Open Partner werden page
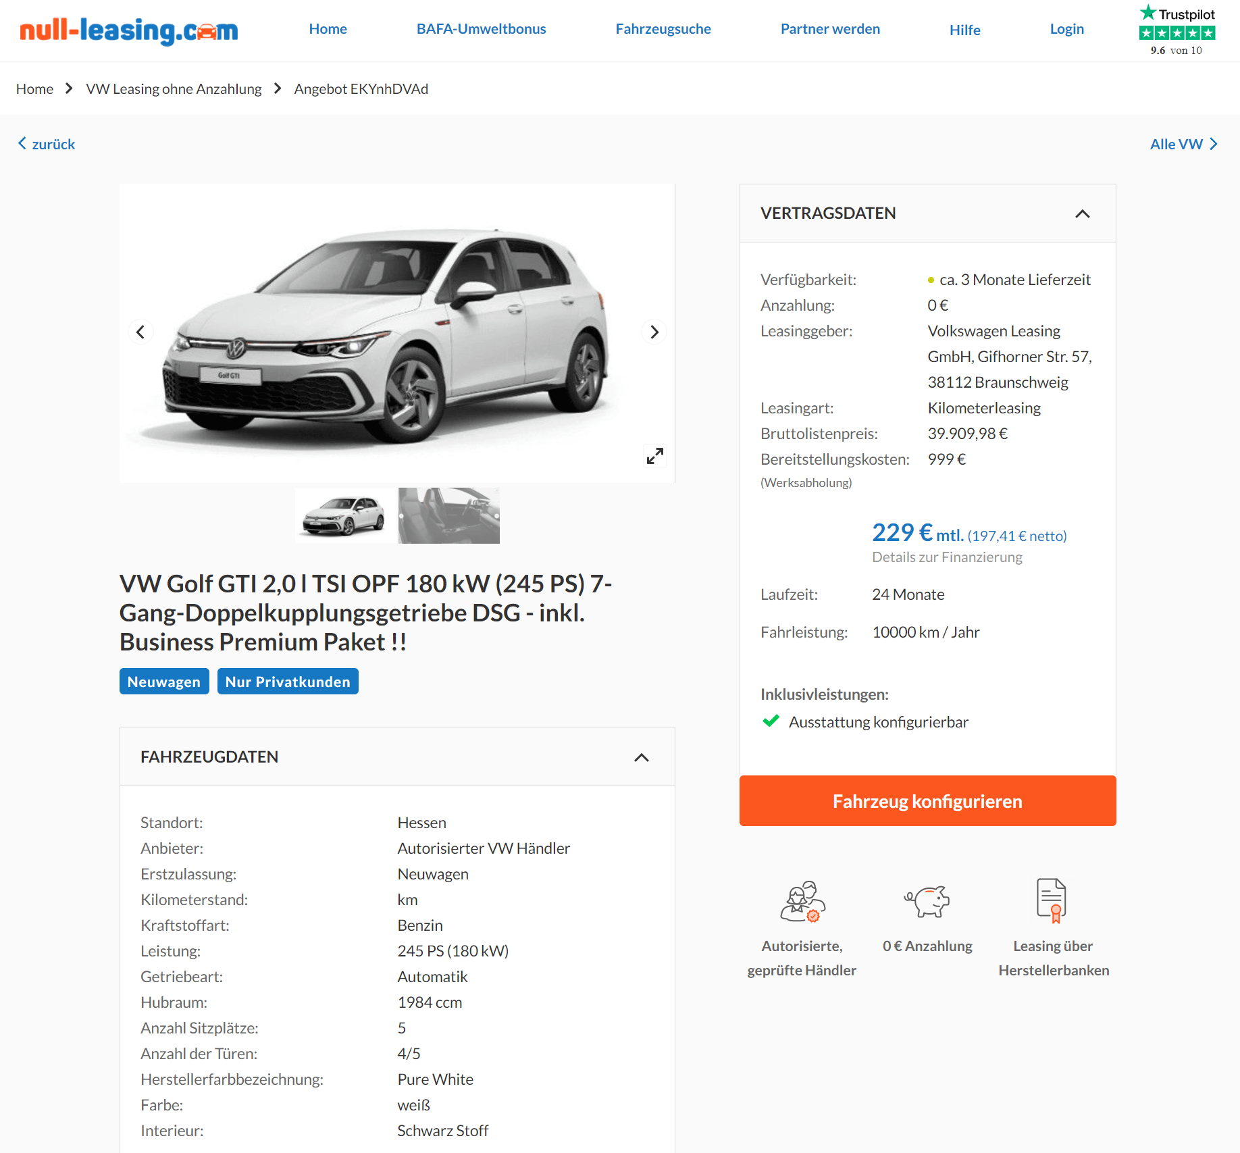The image size is (1240, 1153). pos(830,29)
